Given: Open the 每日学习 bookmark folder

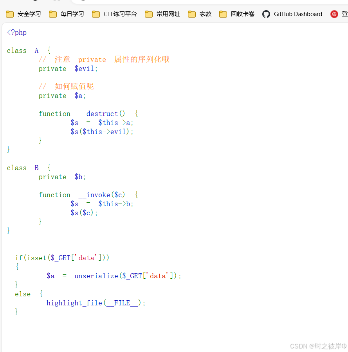Looking at the screenshot, I should [67, 14].
